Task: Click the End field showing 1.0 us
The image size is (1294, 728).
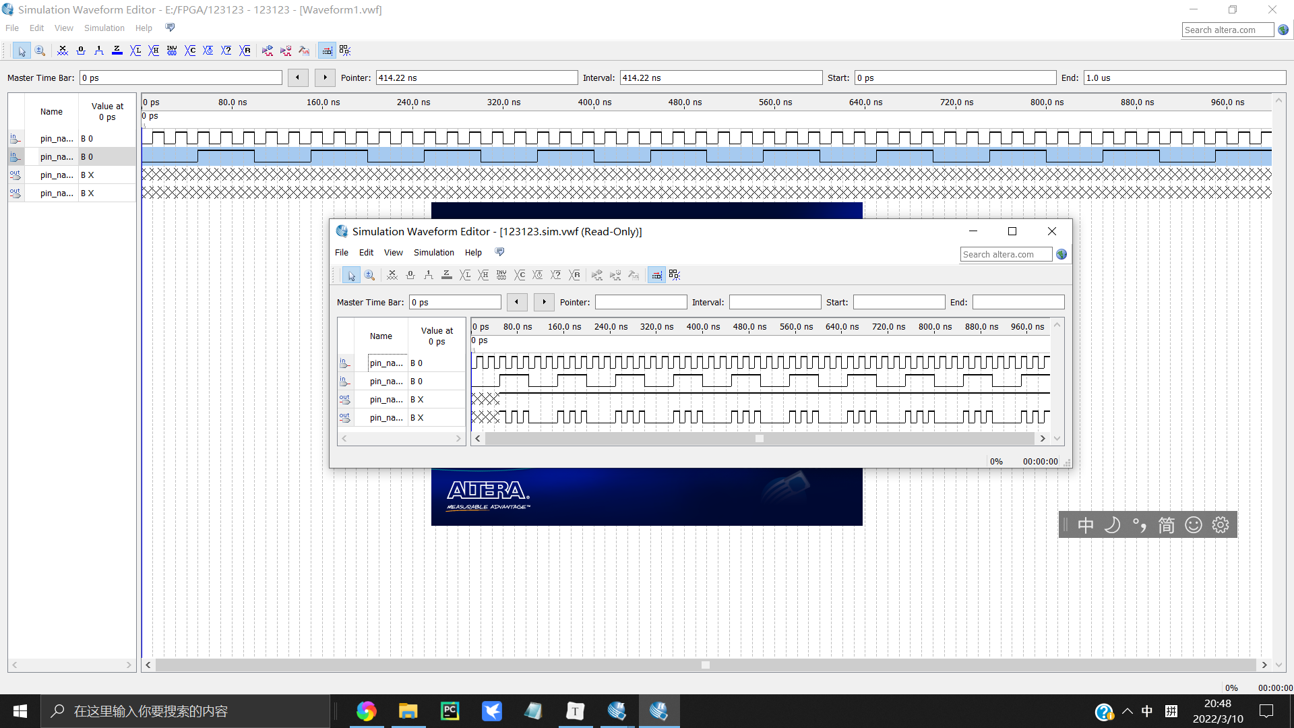Action: 1185,78
